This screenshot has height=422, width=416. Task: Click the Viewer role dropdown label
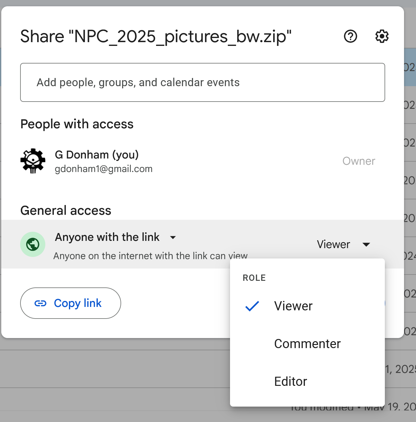point(333,244)
